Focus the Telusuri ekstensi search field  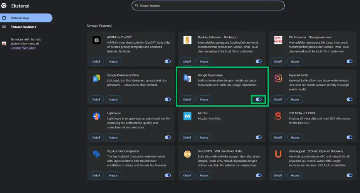[208, 5]
